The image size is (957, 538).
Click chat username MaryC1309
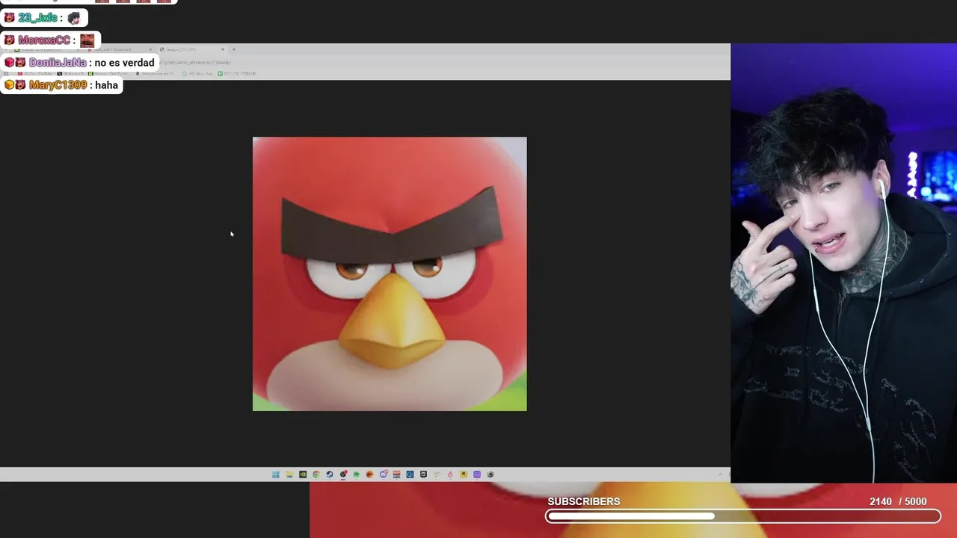tap(58, 85)
